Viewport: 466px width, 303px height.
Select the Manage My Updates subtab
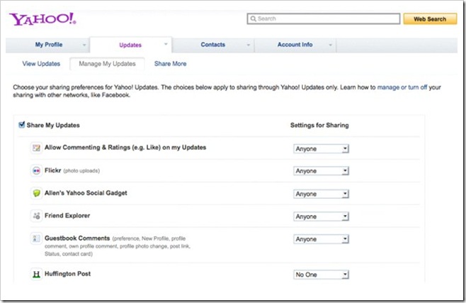[x=107, y=64]
